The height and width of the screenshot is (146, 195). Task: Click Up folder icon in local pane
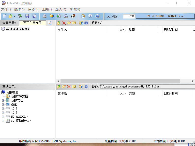[59, 86]
